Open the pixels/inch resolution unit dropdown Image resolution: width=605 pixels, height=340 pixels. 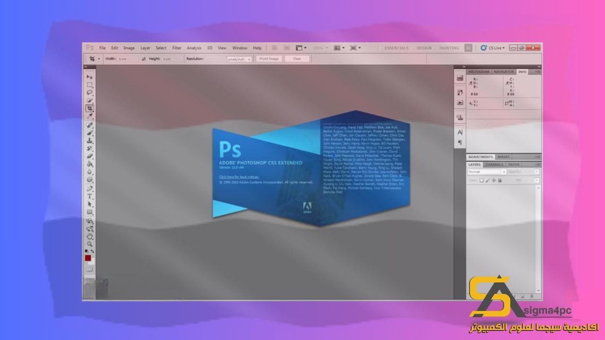point(239,59)
